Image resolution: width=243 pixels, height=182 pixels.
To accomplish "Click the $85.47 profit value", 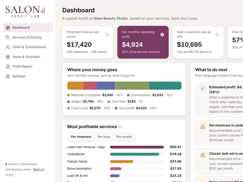I will pos(176,147).
